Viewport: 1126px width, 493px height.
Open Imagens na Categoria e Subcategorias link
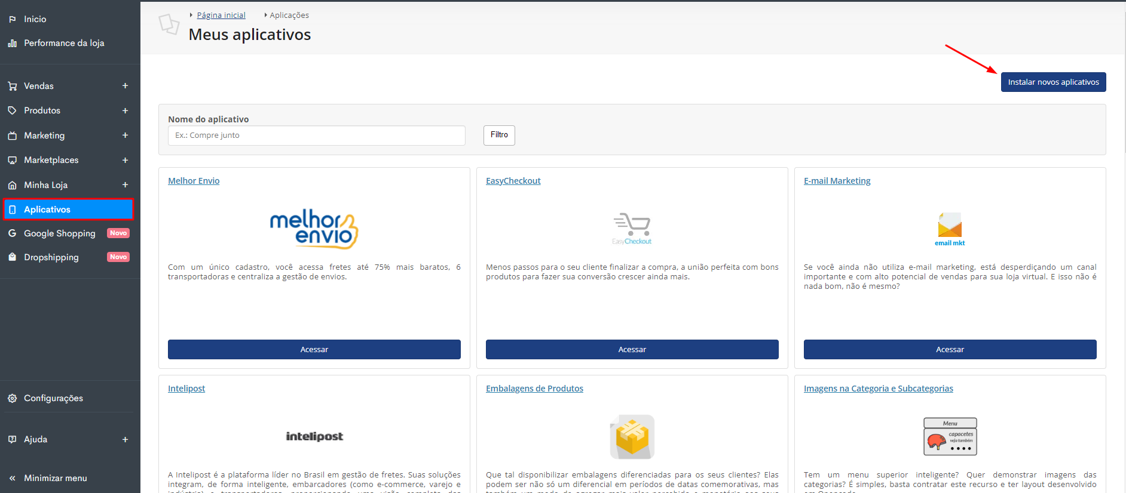click(879, 389)
